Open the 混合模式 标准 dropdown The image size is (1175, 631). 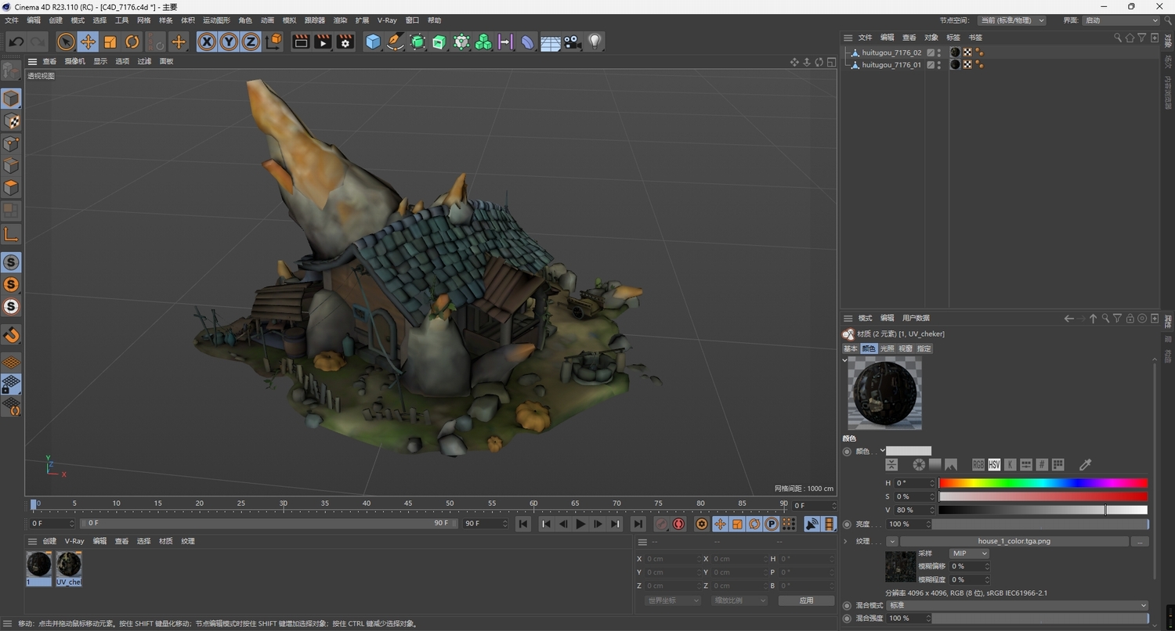click(x=1018, y=605)
